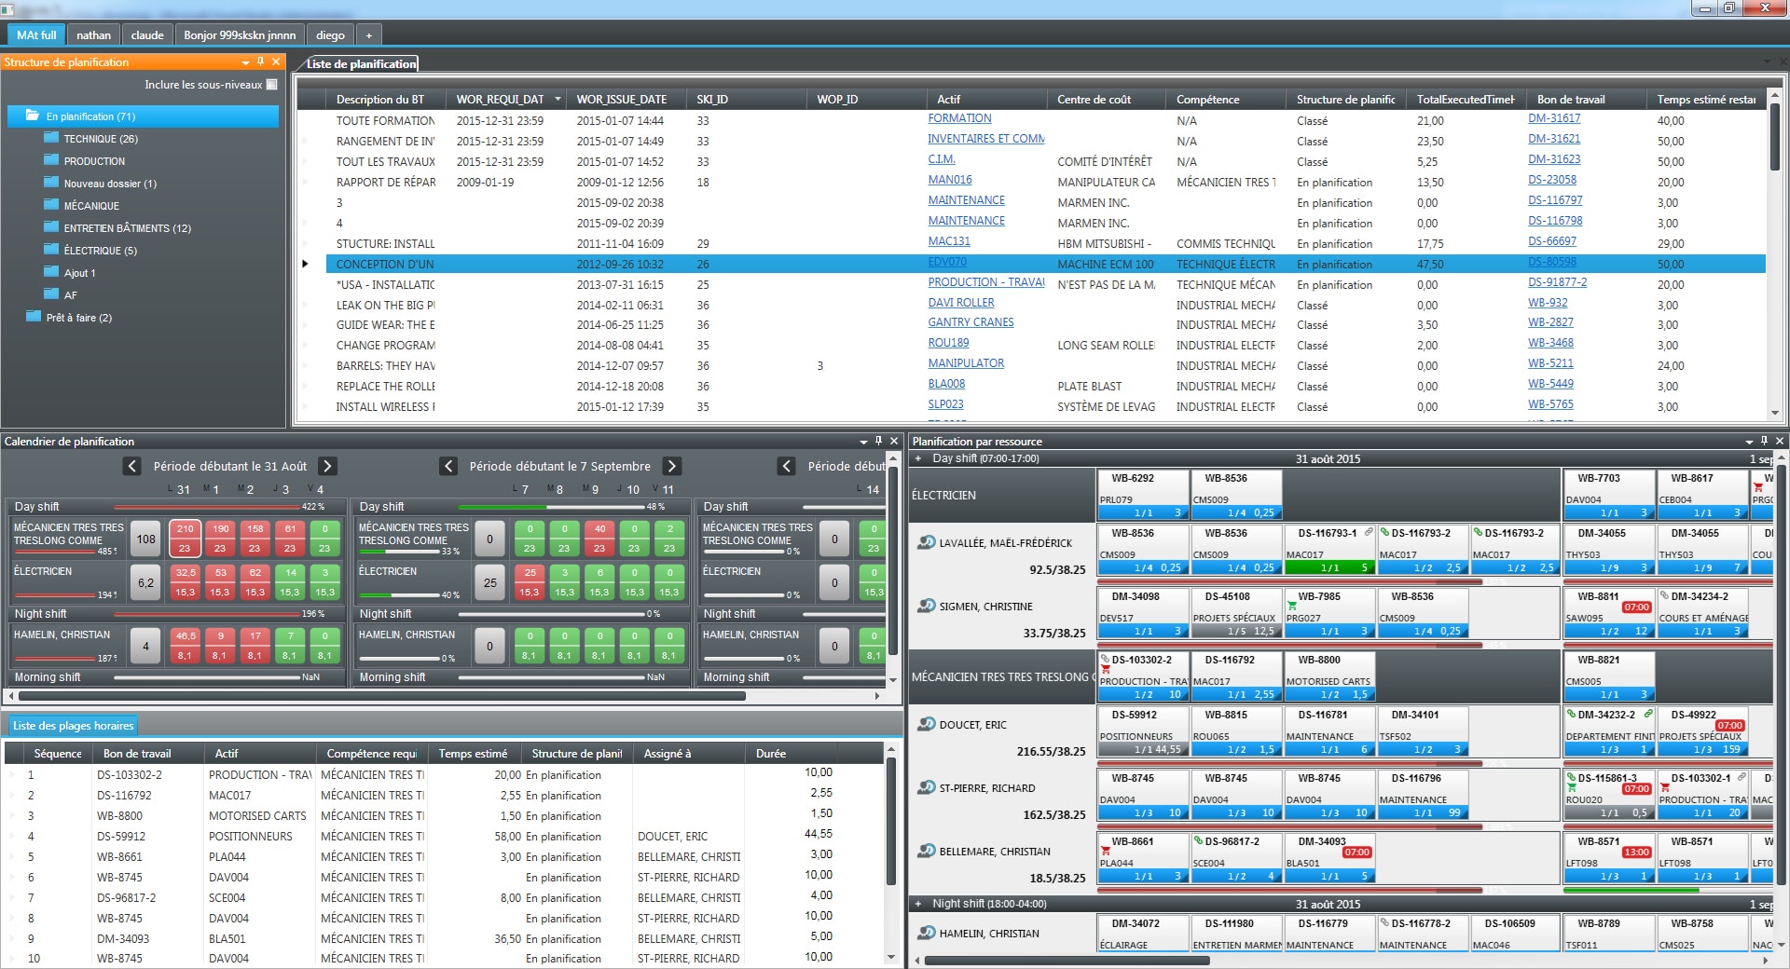Viewport: 1790px width, 969px height.
Task: Open the DS-91877-2 work order link
Action: click(x=1557, y=282)
